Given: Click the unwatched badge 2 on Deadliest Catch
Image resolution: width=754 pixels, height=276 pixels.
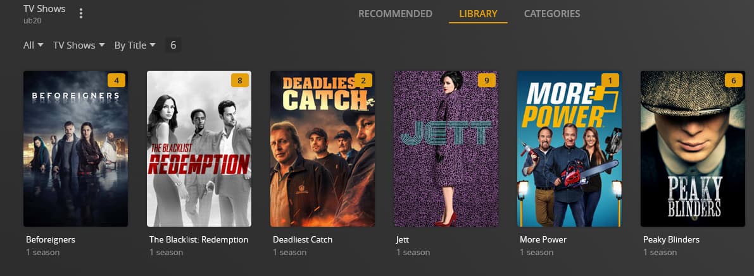Looking at the screenshot, I should click(x=363, y=80).
